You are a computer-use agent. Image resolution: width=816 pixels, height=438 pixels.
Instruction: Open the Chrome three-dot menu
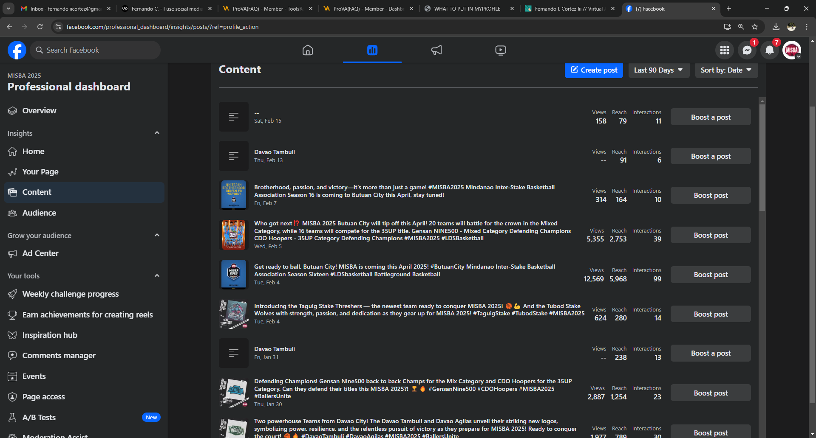(807, 27)
